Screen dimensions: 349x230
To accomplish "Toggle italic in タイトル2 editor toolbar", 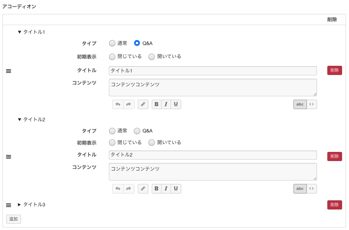I will [x=166, y=188].
